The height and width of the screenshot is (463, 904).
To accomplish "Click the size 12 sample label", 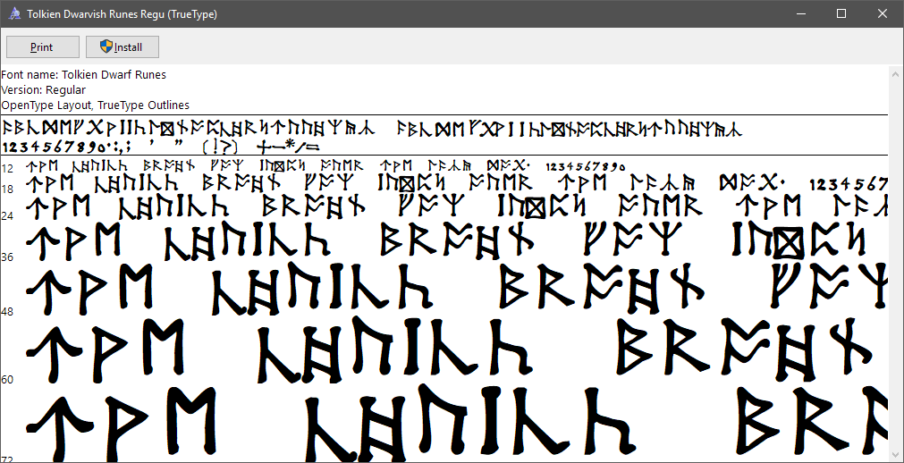I will [x=7, y=168].
